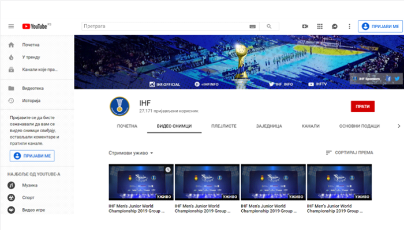Expand the Стримови уживо filter dropdown
Screen dimensions: 404x230
(x=131, y=153)
